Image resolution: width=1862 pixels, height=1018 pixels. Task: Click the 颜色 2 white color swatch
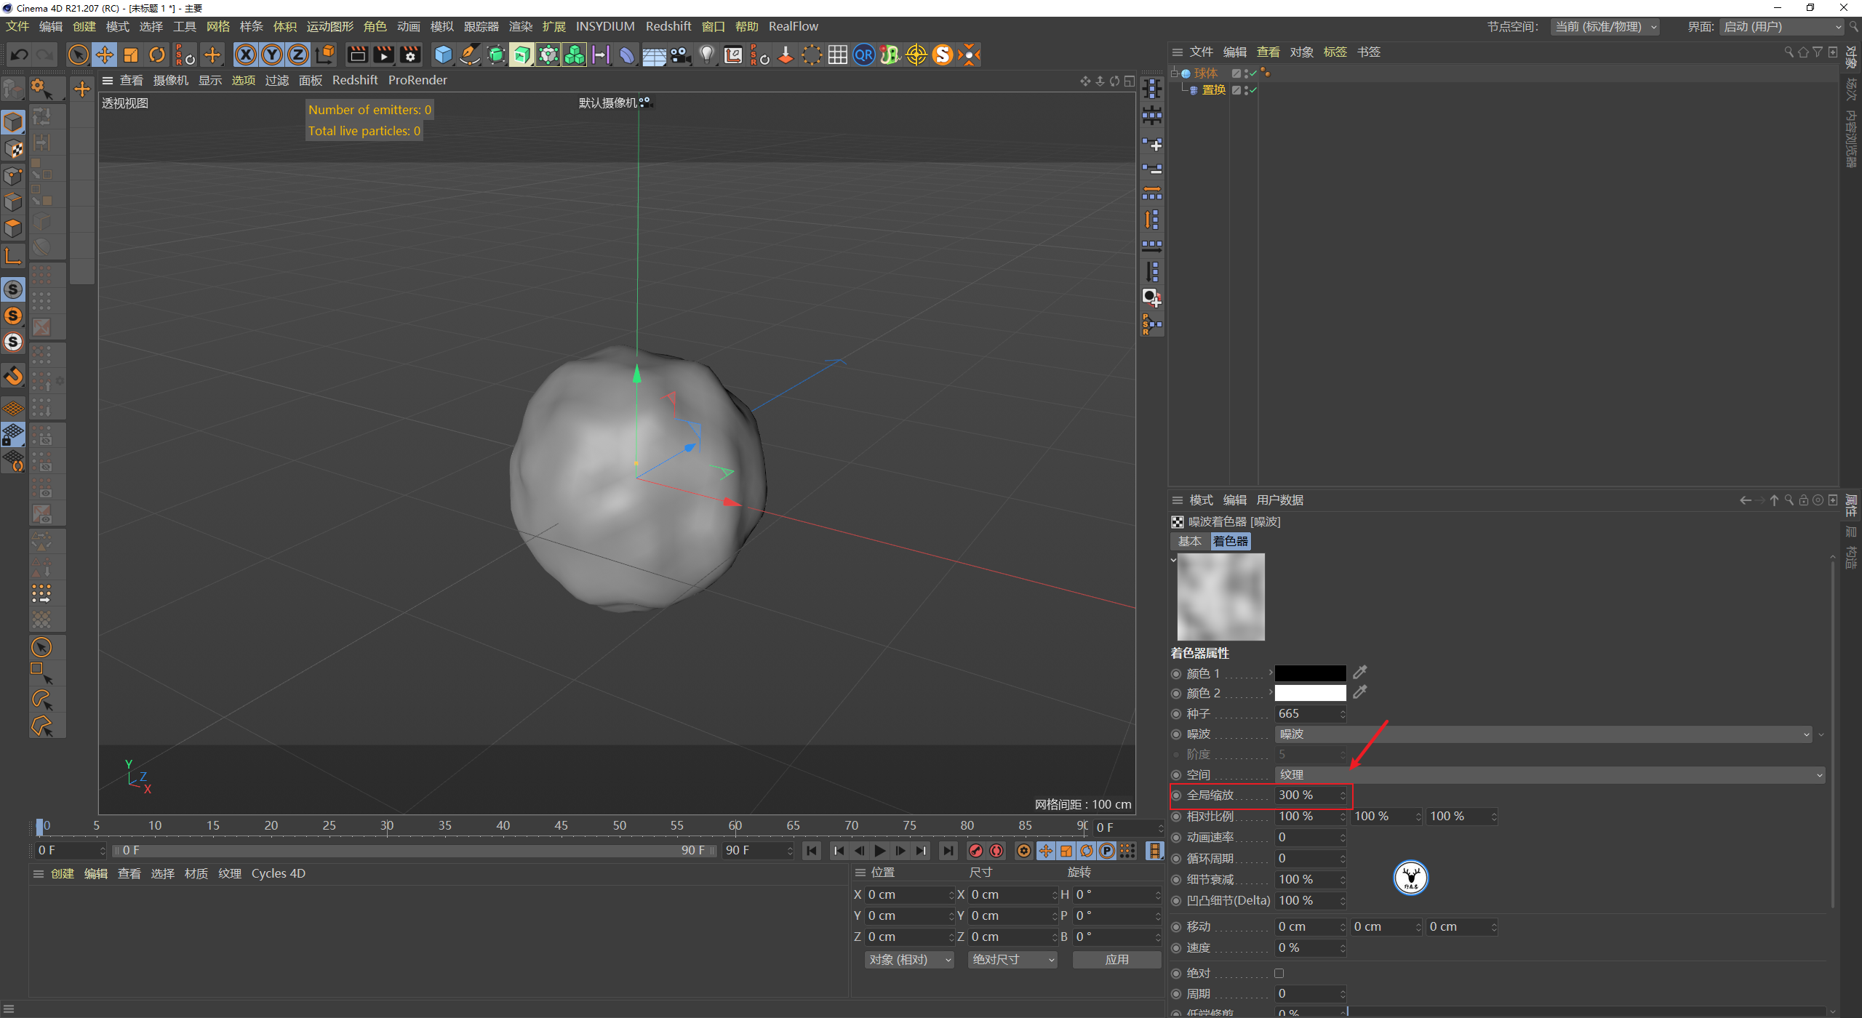pos(1310,694)
